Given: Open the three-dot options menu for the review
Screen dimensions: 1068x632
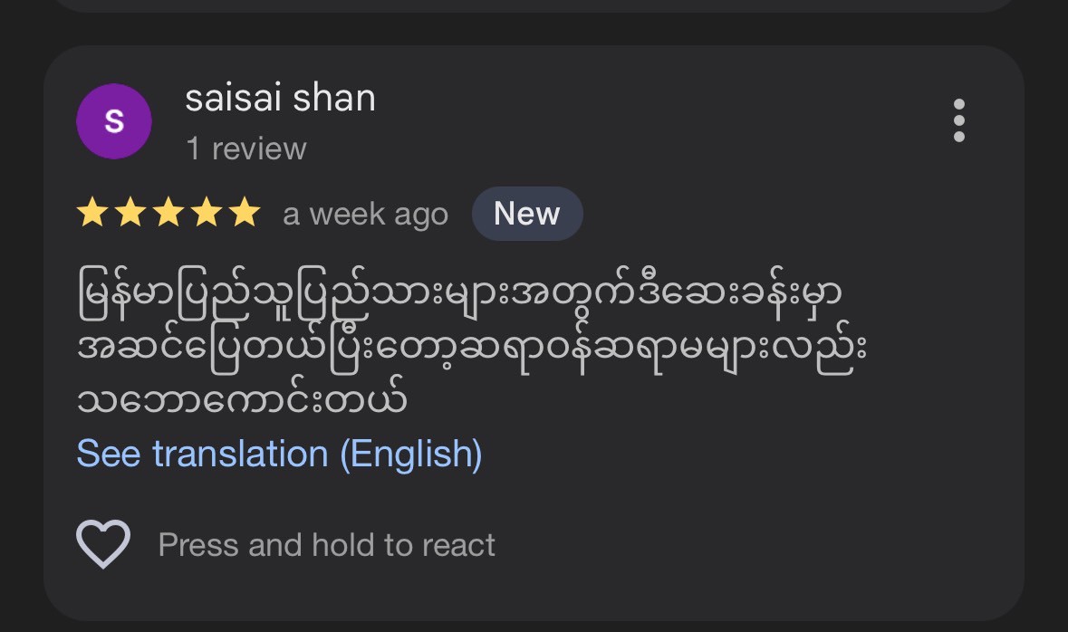Looking at the screenshot, I should 959,121.
